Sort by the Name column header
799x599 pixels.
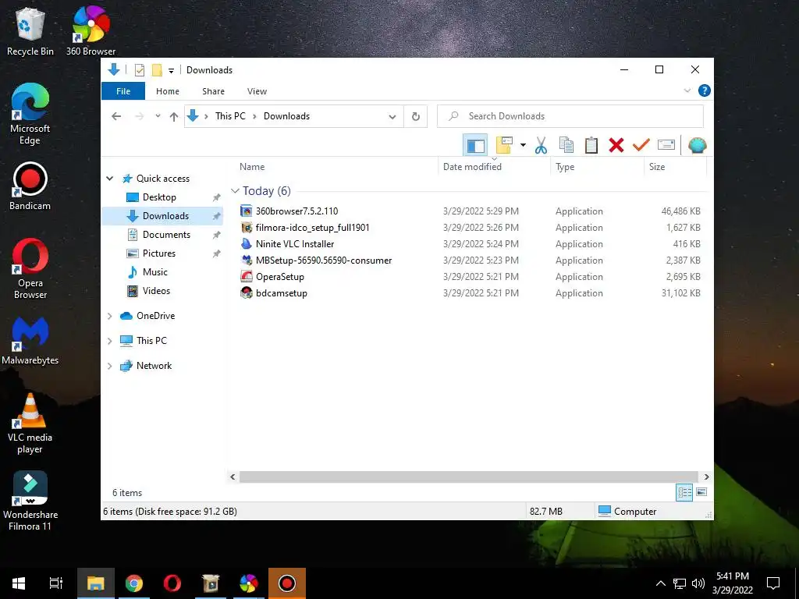(x=252, y=167)
